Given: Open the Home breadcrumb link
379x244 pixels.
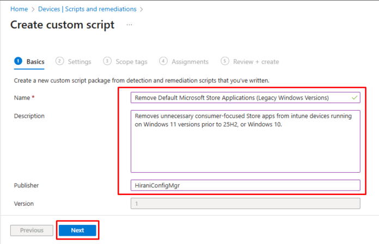Looking at the screenshot, I should pyautogui.click(x=19, y=9).
